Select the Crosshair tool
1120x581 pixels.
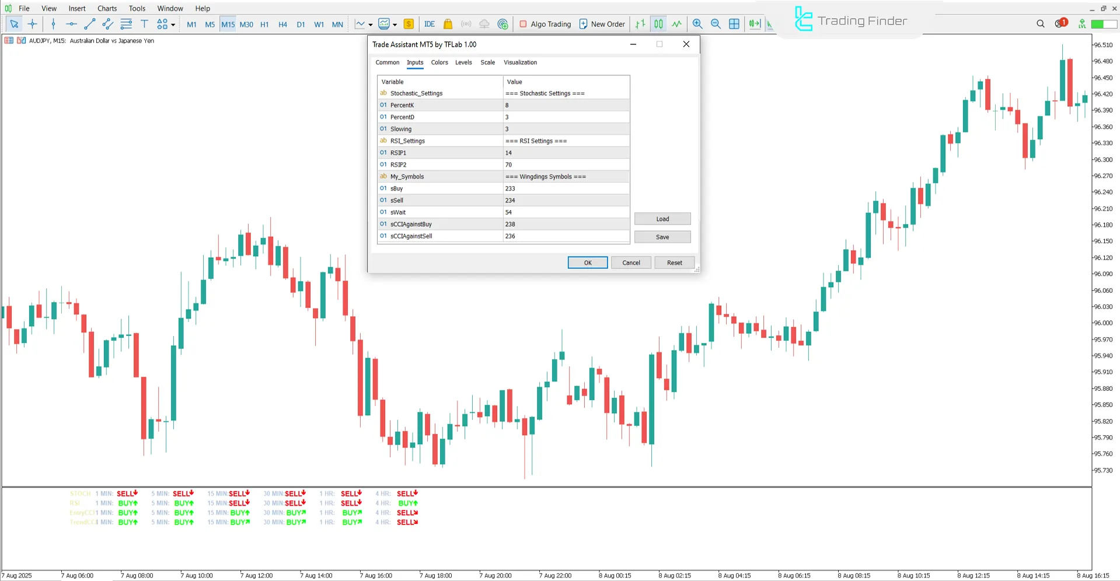[x=33, y=24]
